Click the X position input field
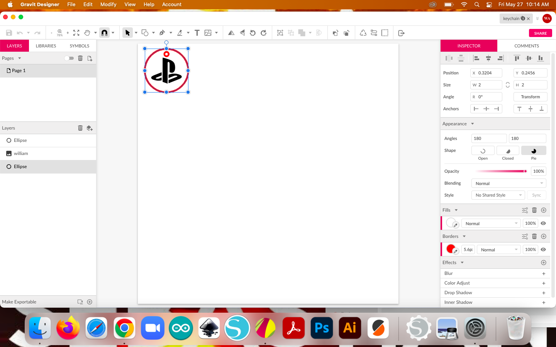The image size is (556, 347). (x=486, y=73)
